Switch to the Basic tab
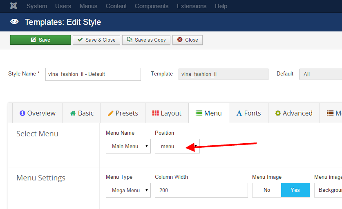The width and height of the screenshot is (342, 209). 82,113
